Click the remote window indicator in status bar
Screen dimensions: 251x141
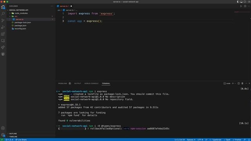click(2, 139)
